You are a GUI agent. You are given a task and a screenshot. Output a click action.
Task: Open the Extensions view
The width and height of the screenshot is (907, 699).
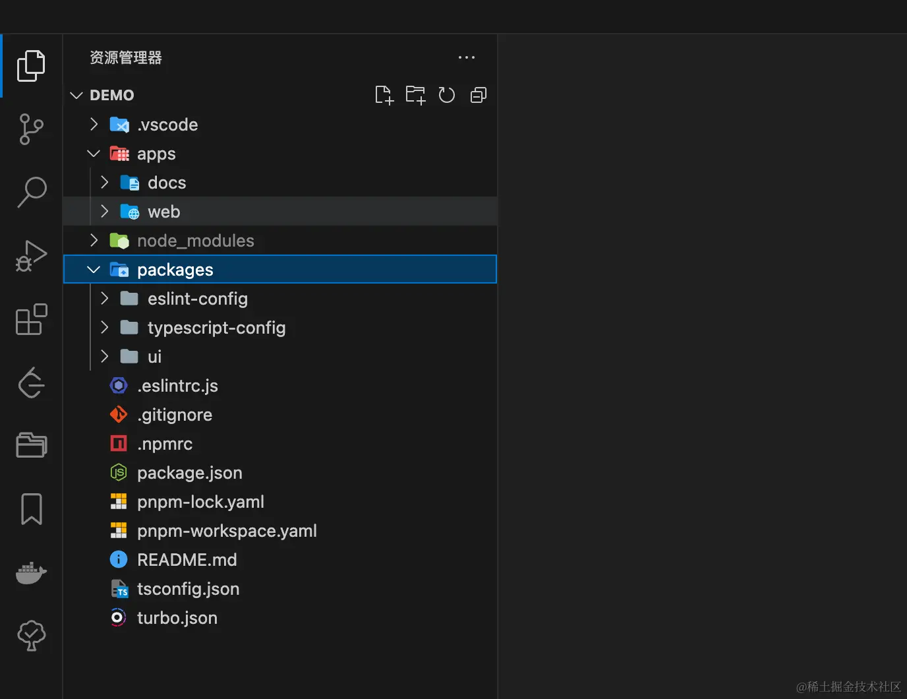(x=31, y=319)
